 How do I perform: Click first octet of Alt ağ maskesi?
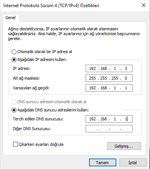(x=92, y=78)
